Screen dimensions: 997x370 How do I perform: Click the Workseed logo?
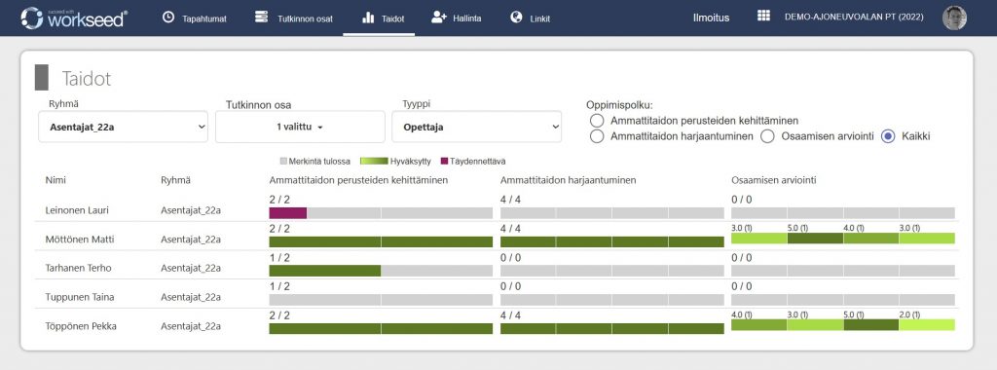pos(74,18)
